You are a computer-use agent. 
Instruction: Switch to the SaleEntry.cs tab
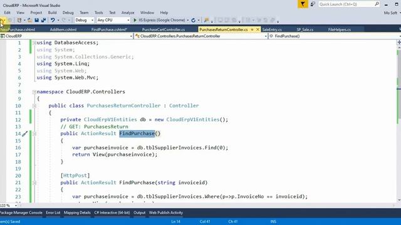(272, 29)
